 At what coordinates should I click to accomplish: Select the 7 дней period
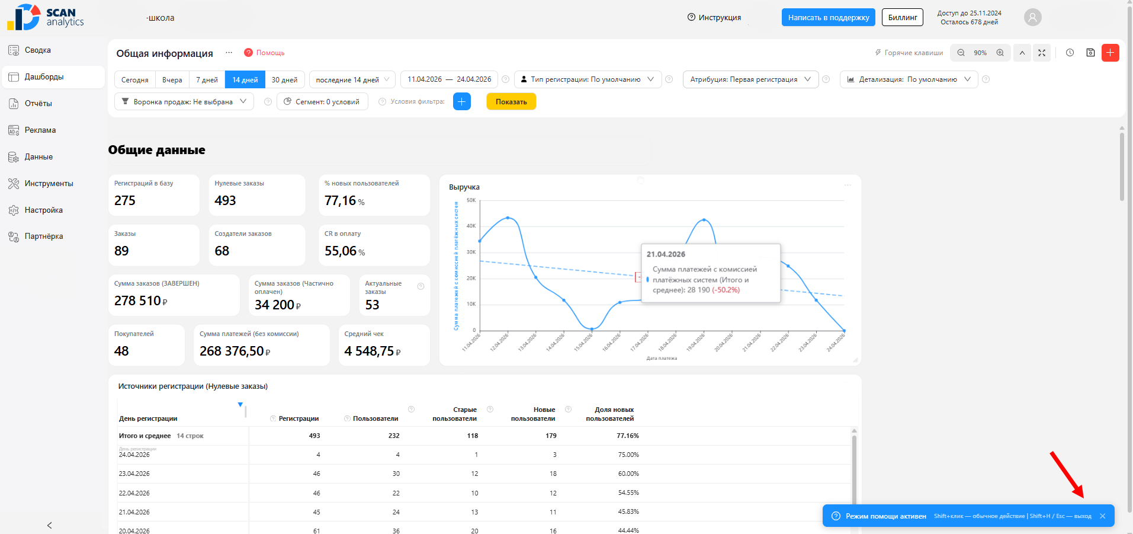[207, 79]
